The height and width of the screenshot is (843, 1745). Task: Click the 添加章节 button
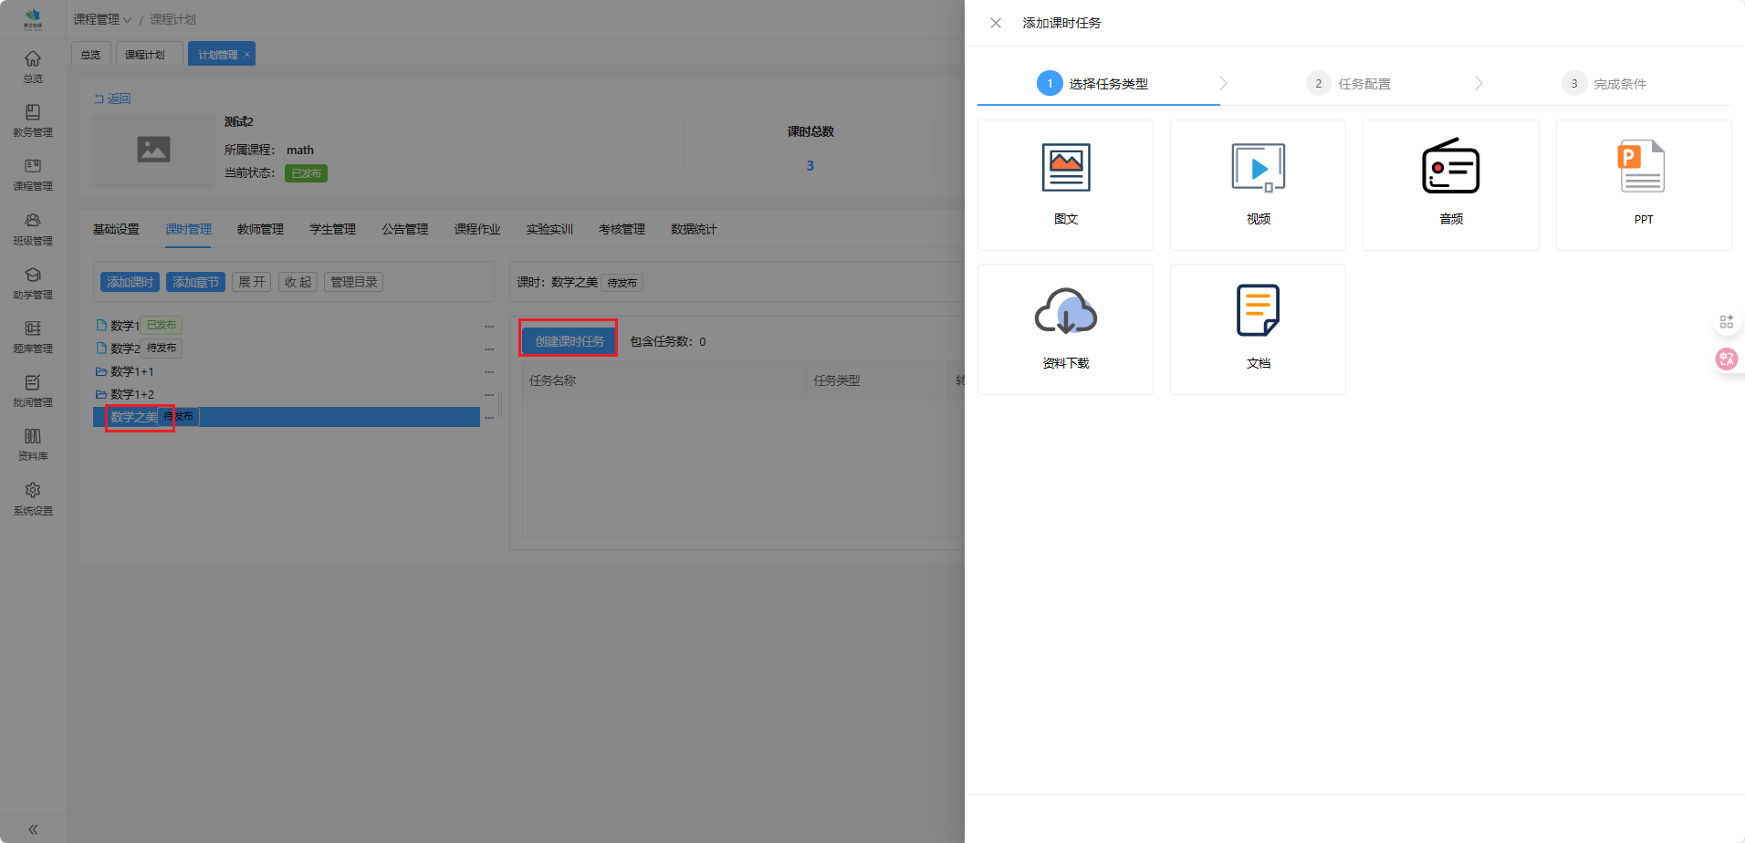[x=195, y=282]
